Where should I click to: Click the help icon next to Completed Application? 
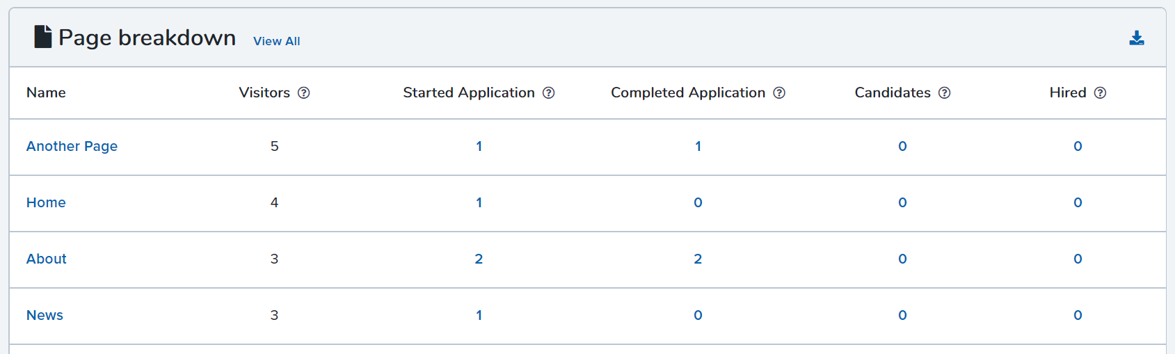point(779,93)
